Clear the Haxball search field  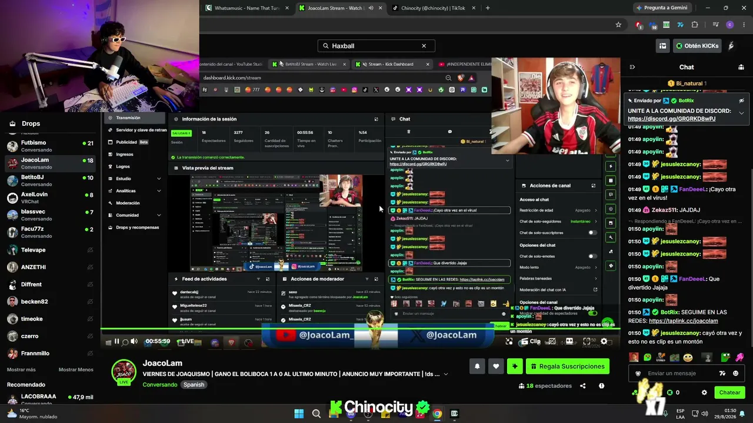[x=424, y=46]
